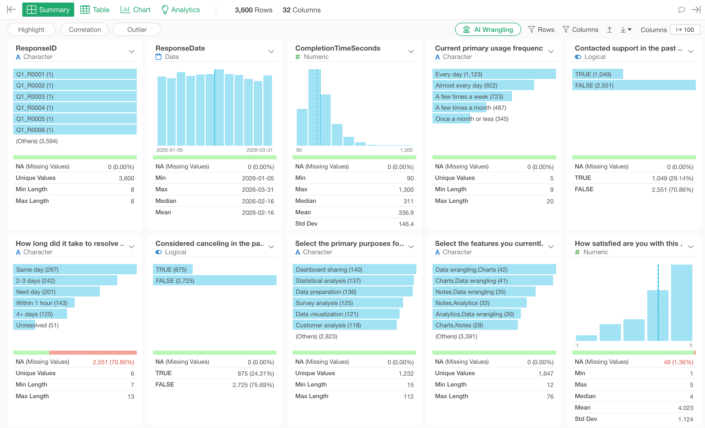The image size is (705, 428).
Task: Click the tallest bar in satisfaction histogram
Action: coord(681,303)
